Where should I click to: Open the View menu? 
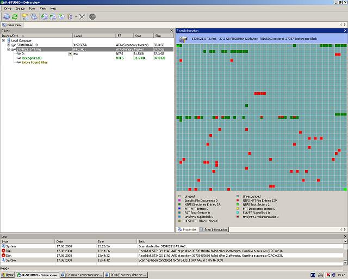click(43, 9)
